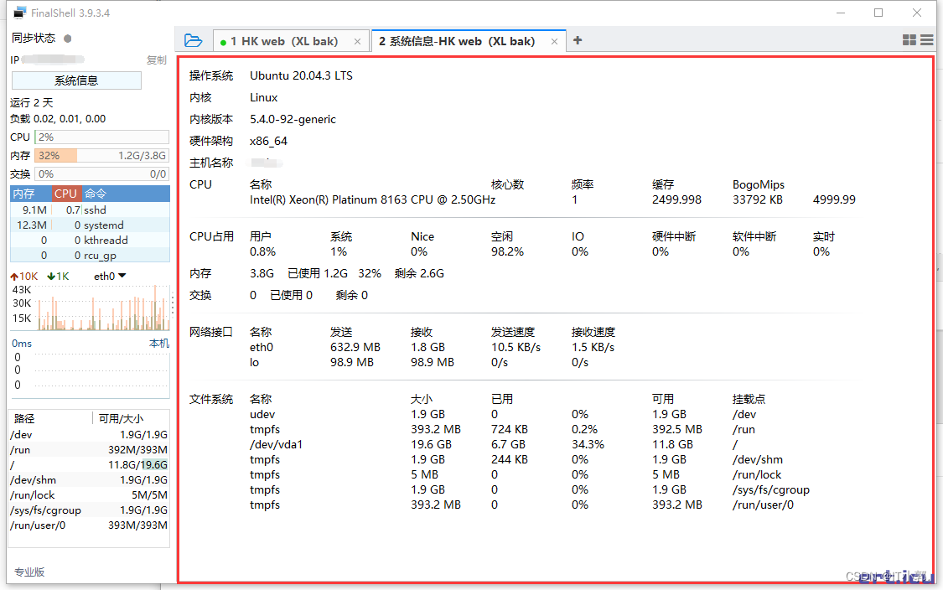
Task: Click the 本机 label above the ping graph
Action: 159,344
